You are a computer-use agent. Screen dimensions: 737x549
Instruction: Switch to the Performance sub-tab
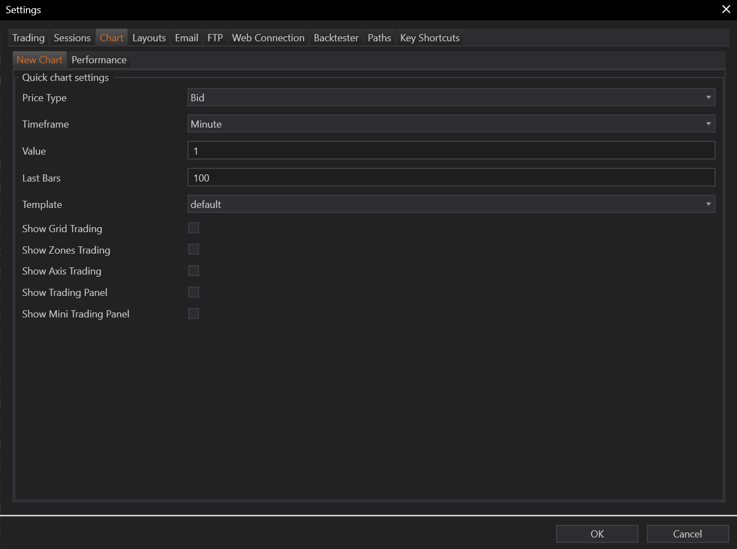tap(99, 60)
